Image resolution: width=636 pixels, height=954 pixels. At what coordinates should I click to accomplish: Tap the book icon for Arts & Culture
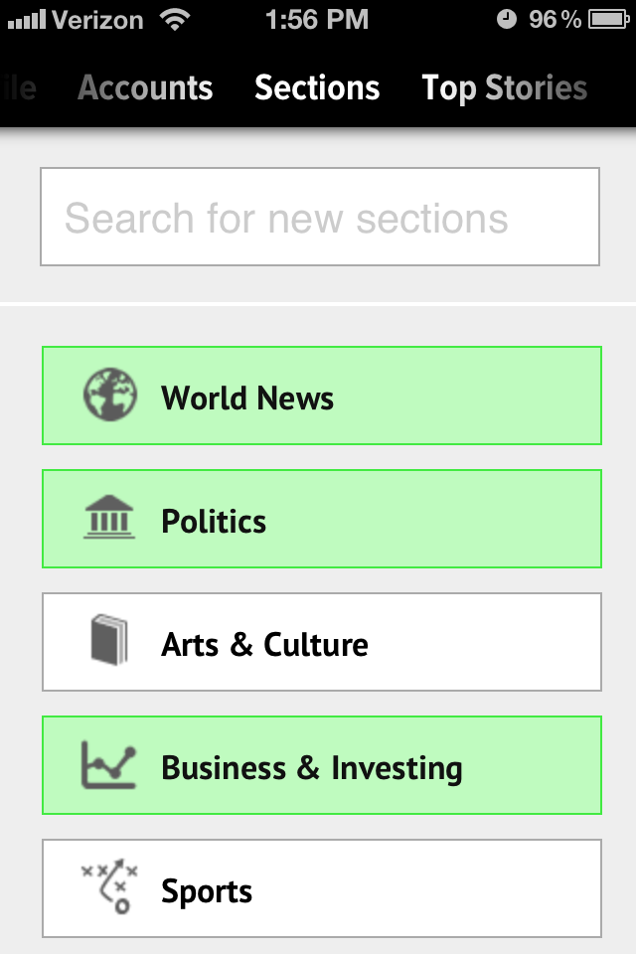coord(109,640)
